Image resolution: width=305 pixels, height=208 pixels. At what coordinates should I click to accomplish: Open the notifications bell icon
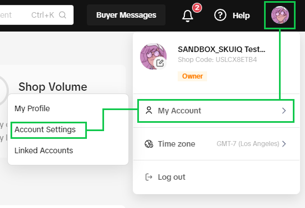188,16
